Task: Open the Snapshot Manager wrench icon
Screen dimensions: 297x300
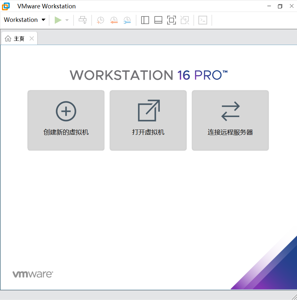Action: 127,20
